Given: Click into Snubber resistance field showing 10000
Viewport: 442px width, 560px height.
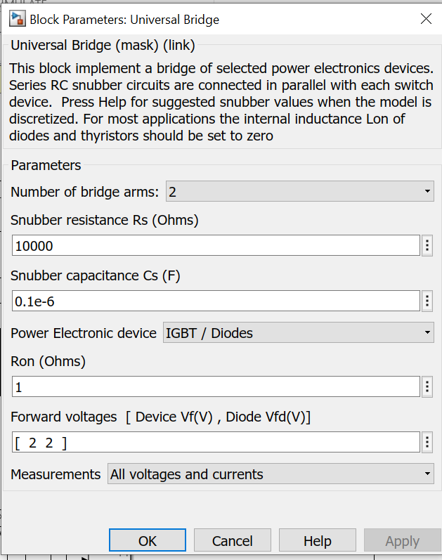Looking at the screenshot, I should click(216, 245).
